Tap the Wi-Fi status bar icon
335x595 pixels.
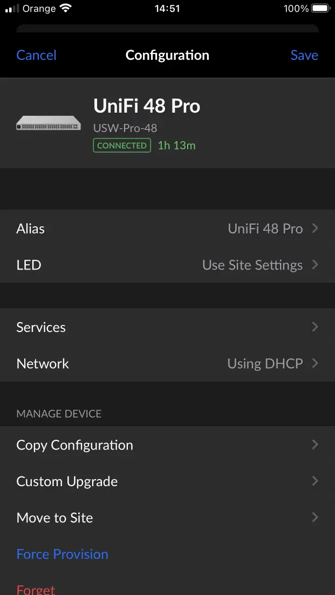(66, 9)
